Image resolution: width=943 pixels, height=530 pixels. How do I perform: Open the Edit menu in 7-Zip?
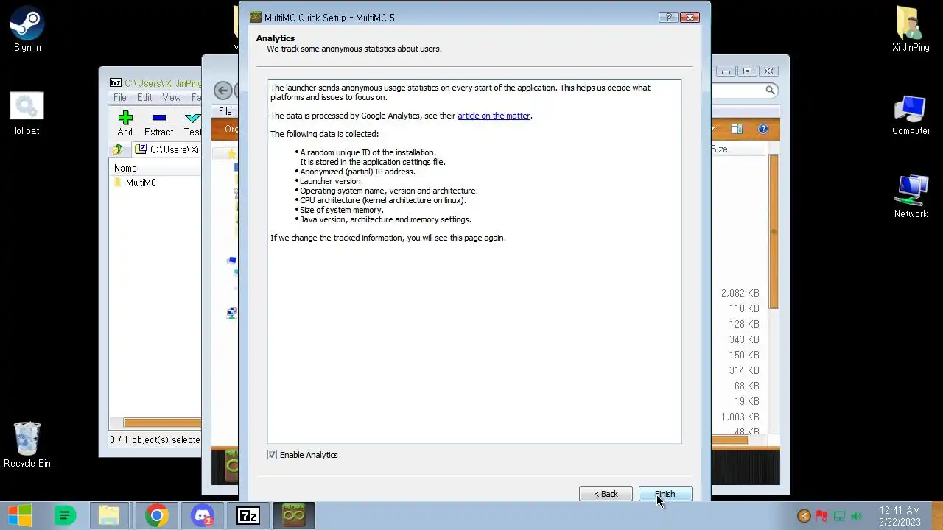144,97
